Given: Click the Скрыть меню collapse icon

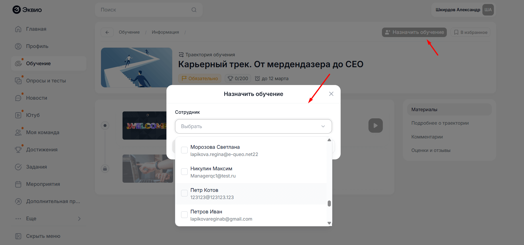Looking at the screenshot, I should (18, 236).
